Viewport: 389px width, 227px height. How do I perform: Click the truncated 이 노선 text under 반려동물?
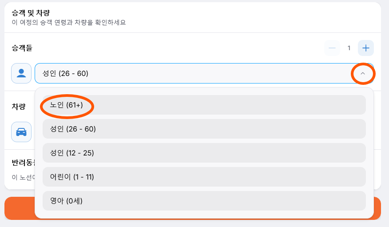click(x=24, y=177)
